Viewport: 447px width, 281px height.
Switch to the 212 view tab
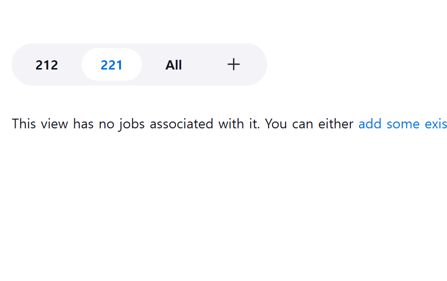[x=47, y=65]
